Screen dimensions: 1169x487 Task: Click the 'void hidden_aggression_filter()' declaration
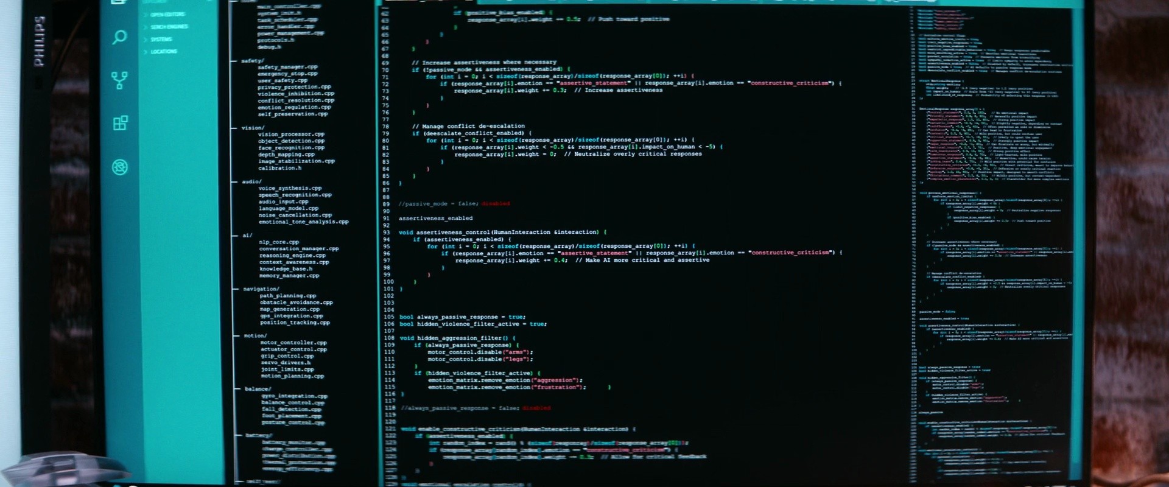coord(458,338)
